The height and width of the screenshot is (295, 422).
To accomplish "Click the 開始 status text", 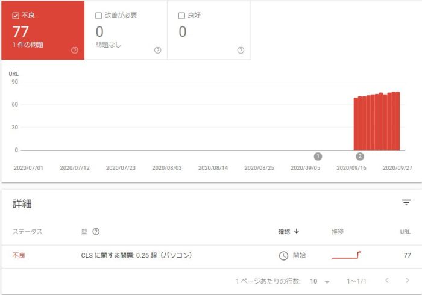I will [x=299, y=255].
